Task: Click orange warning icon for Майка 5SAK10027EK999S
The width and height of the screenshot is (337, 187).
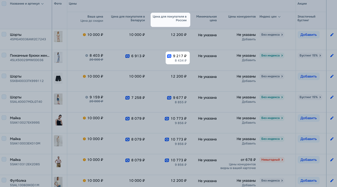Action: point(84,118)
